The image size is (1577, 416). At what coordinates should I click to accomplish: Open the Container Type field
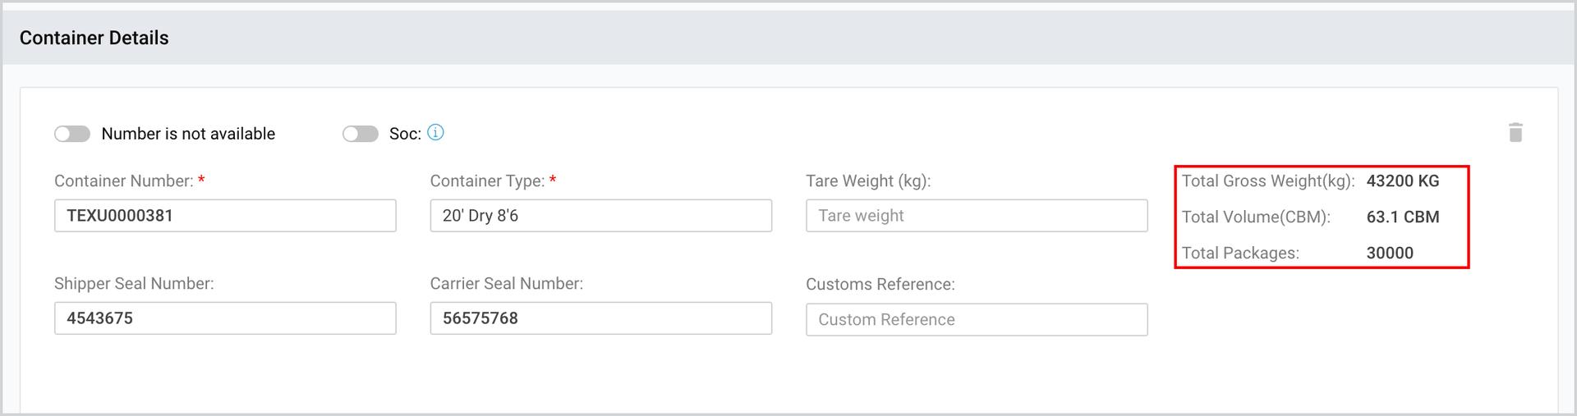pyautogui.click(x=601, y=216)
